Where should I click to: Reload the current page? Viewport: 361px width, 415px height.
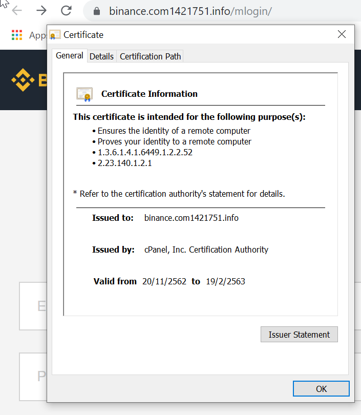66,11
